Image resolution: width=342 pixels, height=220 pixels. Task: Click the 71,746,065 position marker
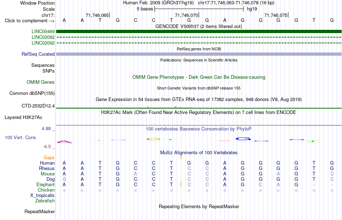97,15
